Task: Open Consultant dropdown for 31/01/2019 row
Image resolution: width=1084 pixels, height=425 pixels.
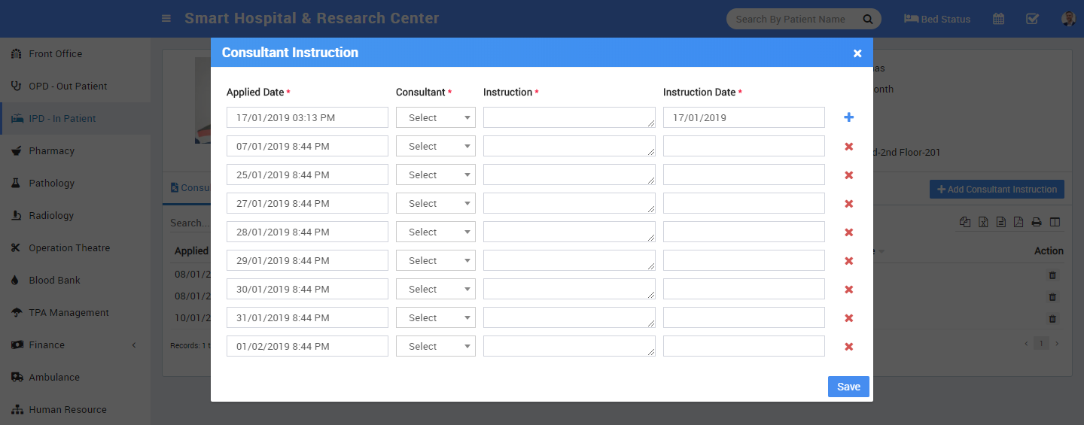Action: (435, 317)
